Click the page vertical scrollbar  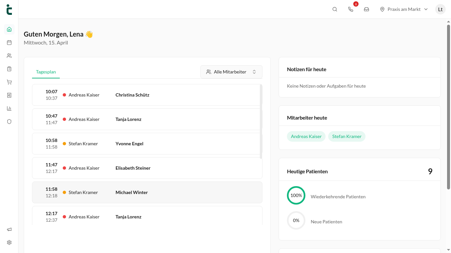tap(448, 107)
